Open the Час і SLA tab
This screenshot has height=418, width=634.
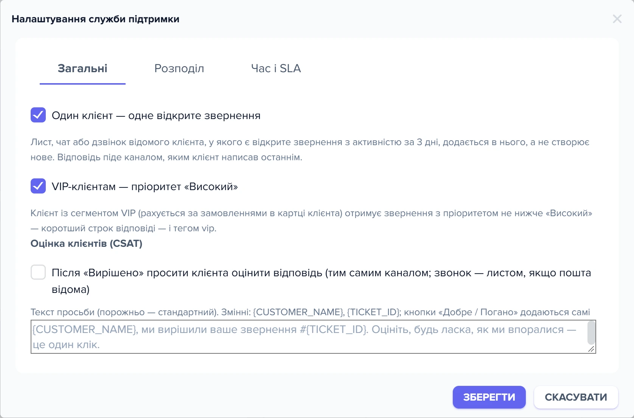[x=276, y=68]
